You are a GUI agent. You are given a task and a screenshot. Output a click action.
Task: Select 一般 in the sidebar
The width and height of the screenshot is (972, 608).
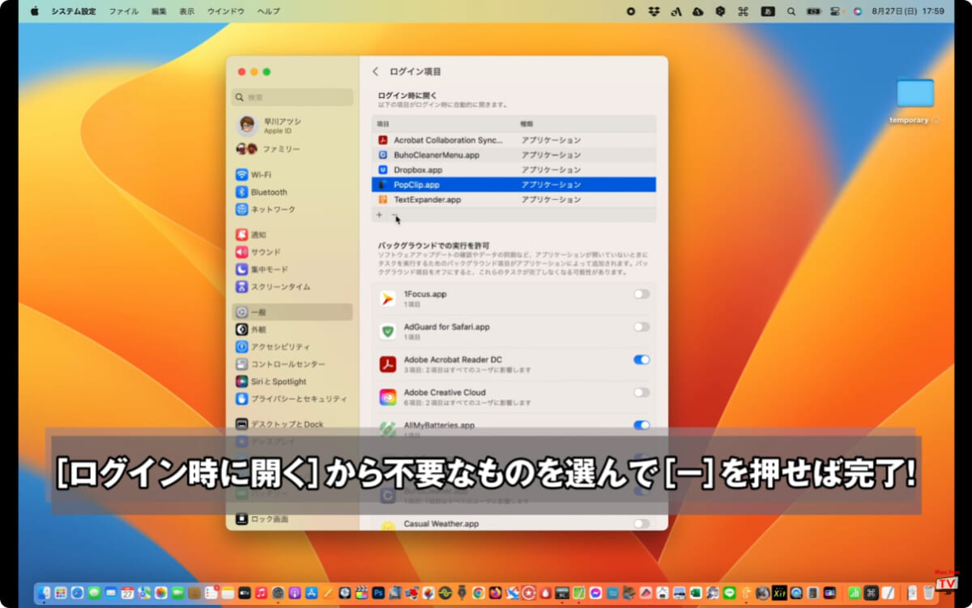tap(292, 312)
